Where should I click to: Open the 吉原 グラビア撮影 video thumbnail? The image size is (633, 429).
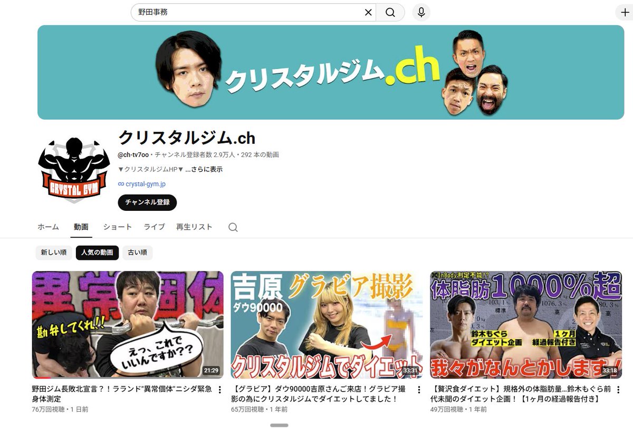(327, 325)
